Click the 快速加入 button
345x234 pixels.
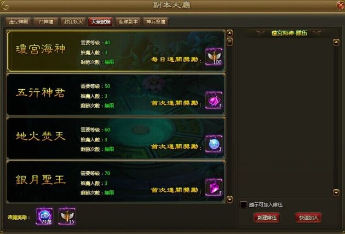click(308, 218)
